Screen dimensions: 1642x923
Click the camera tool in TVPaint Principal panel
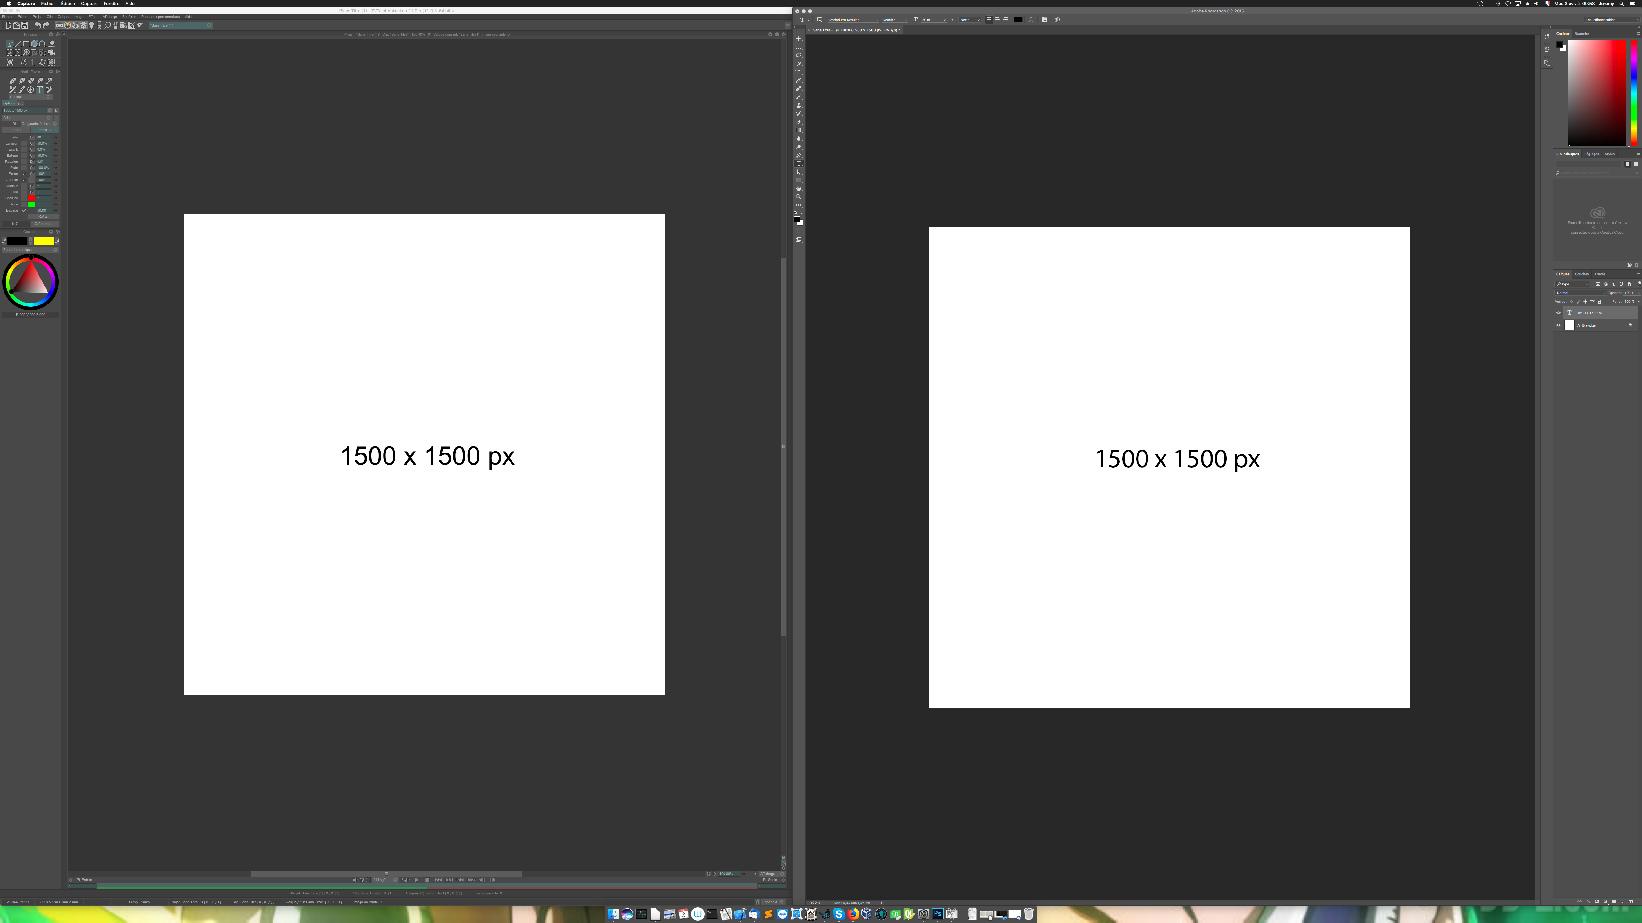coord(51,52)
